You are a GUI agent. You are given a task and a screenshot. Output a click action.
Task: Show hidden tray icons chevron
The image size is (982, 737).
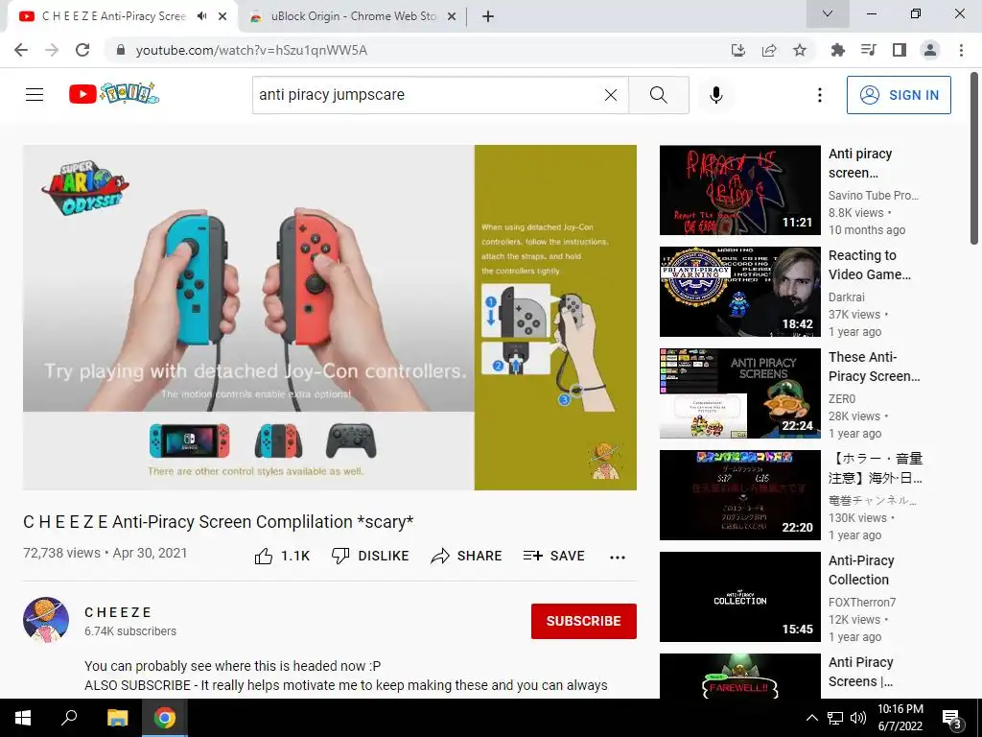click(811, 718)
